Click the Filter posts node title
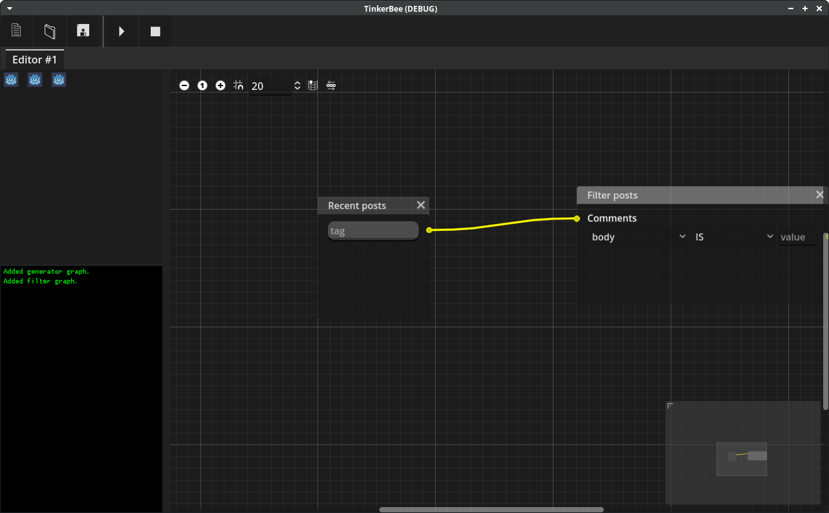The width and height of the screenshot is (829, 513). (x=612, y=195)
